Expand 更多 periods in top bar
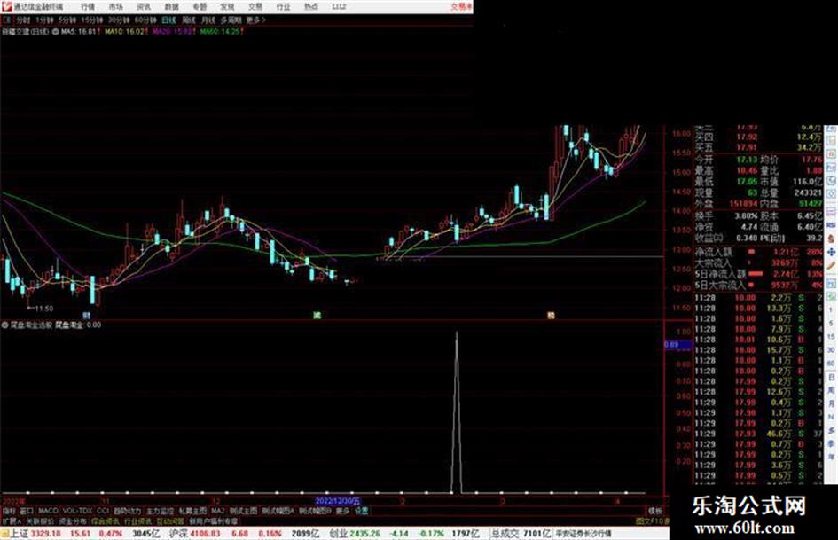The image size is (838, 540). coord(255,20)
